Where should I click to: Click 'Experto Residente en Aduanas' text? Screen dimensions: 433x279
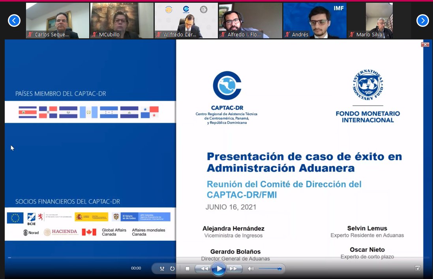(x=367, y=235)
